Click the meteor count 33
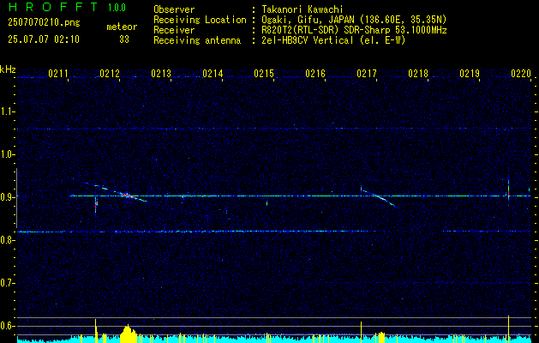The width and height of the screenshot is (539, 343). [x=124, y=39]
